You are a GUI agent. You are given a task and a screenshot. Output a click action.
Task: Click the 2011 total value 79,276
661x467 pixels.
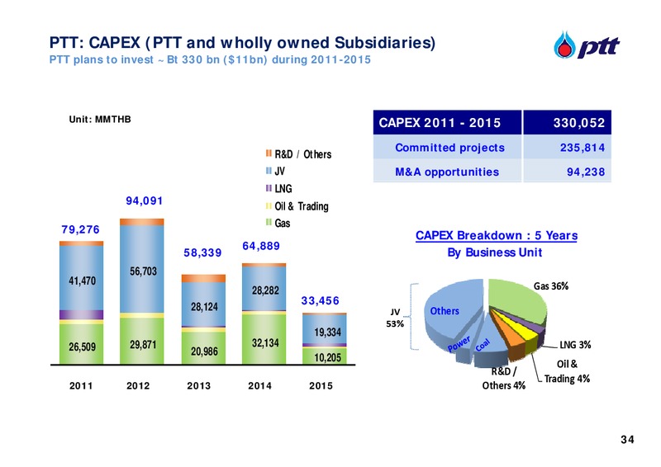coord(80,229)
